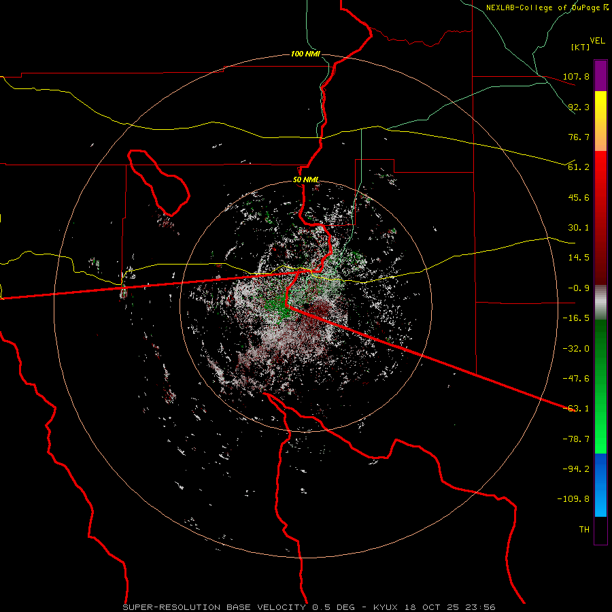Screen dimensions: 612x612
Task: Click the 76.7 velocity scale value
Action: click(579, 137)
